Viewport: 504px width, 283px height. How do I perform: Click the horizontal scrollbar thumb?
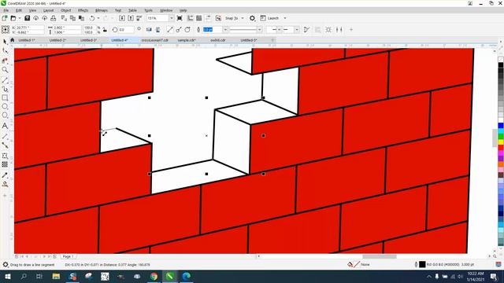[380, 257]
